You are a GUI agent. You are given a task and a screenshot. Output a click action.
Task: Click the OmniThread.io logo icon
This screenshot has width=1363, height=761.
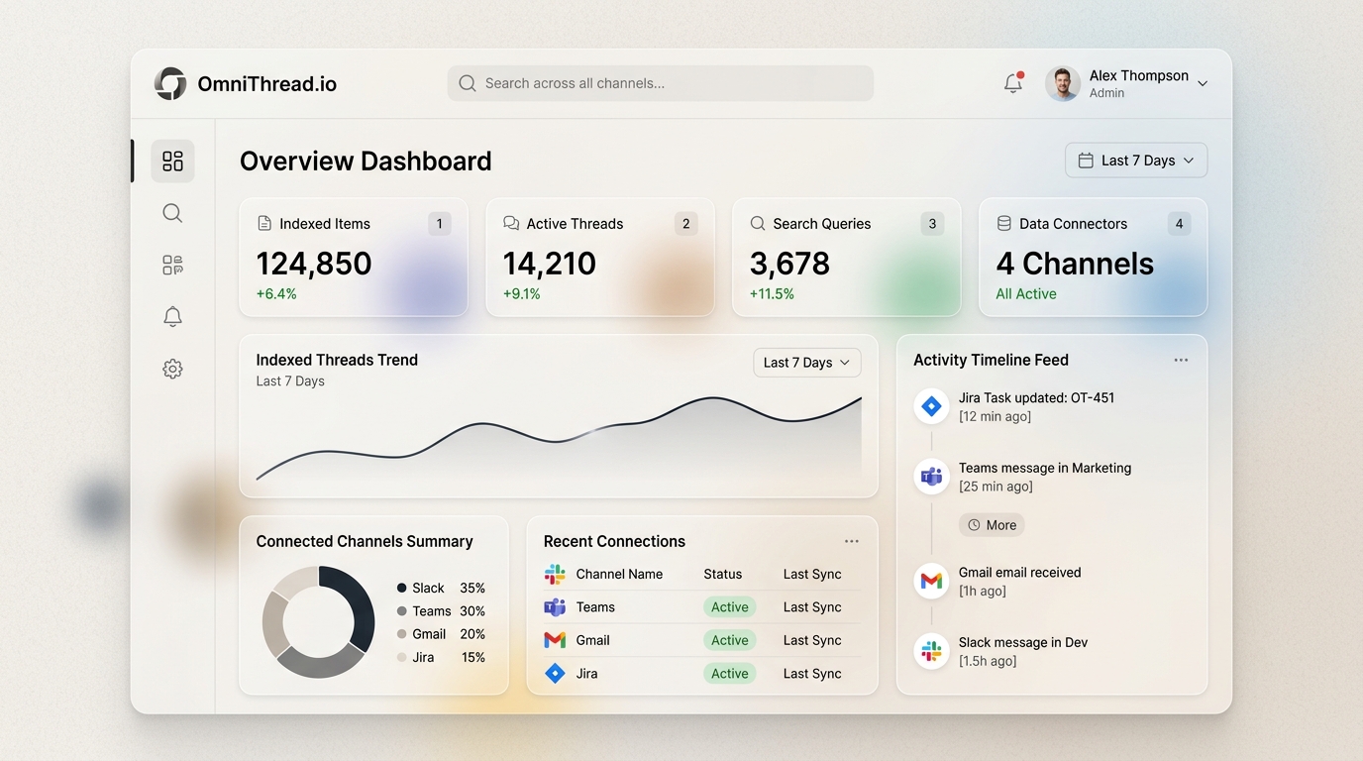[x=170, y=83]
